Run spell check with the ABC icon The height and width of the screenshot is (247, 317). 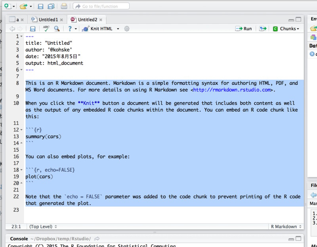(x=46, y=28)
